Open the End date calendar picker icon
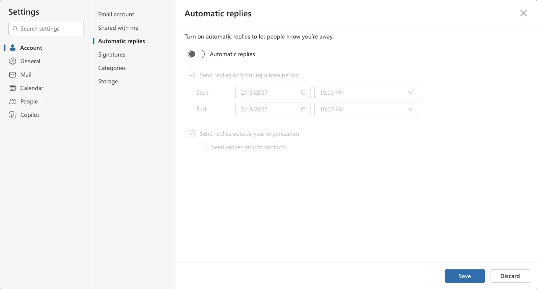This screenshot has width=537, height=289. click(303, 109)
